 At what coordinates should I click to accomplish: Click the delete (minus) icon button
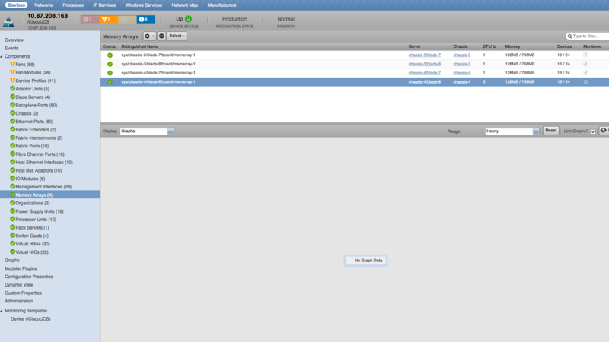tap(161, 36)
